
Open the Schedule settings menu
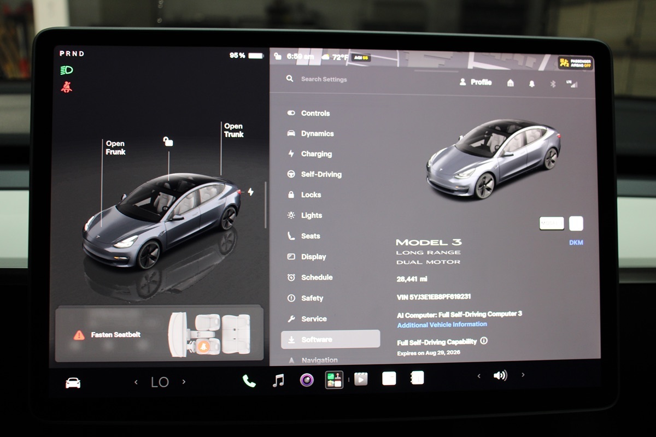point(309,277)
